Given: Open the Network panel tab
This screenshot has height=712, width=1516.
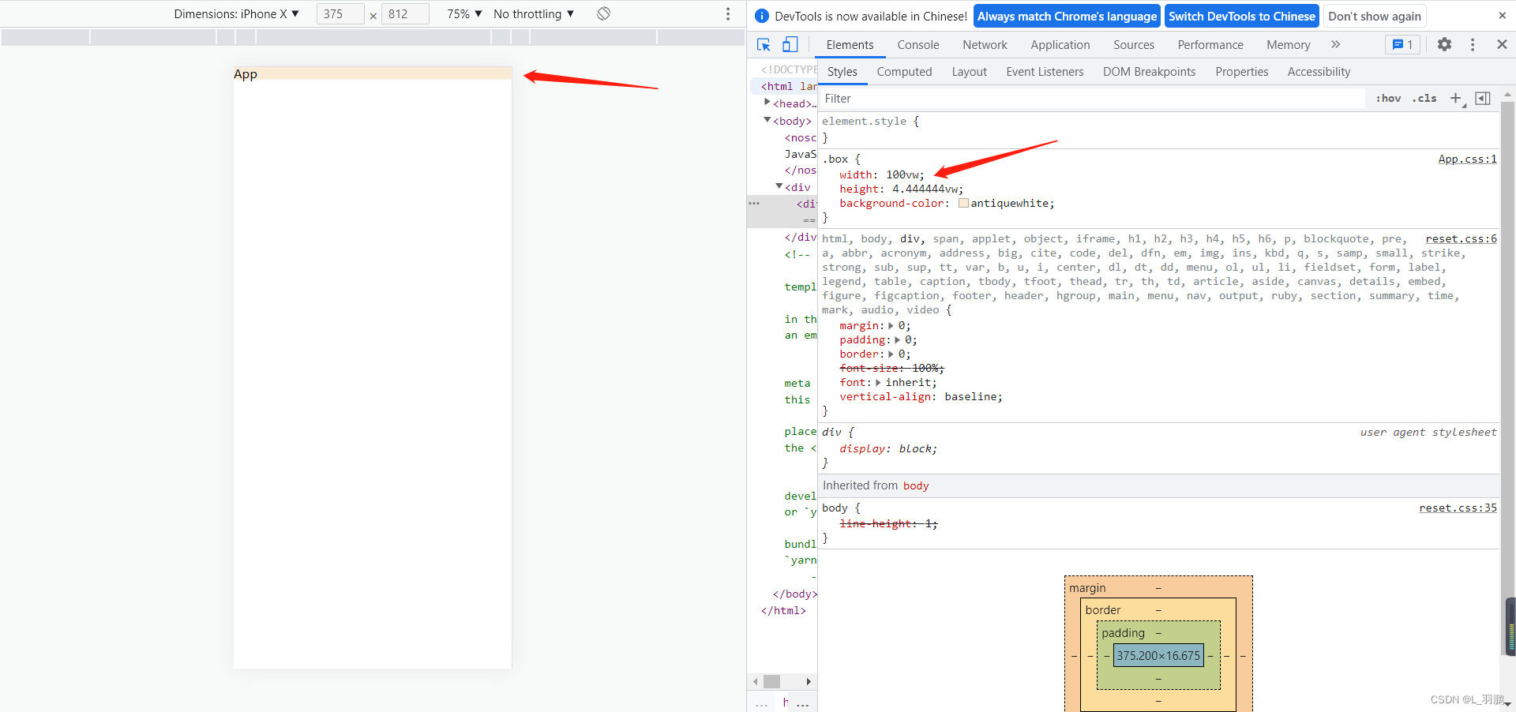Looking at the screenshot, I should pos(984,45).
